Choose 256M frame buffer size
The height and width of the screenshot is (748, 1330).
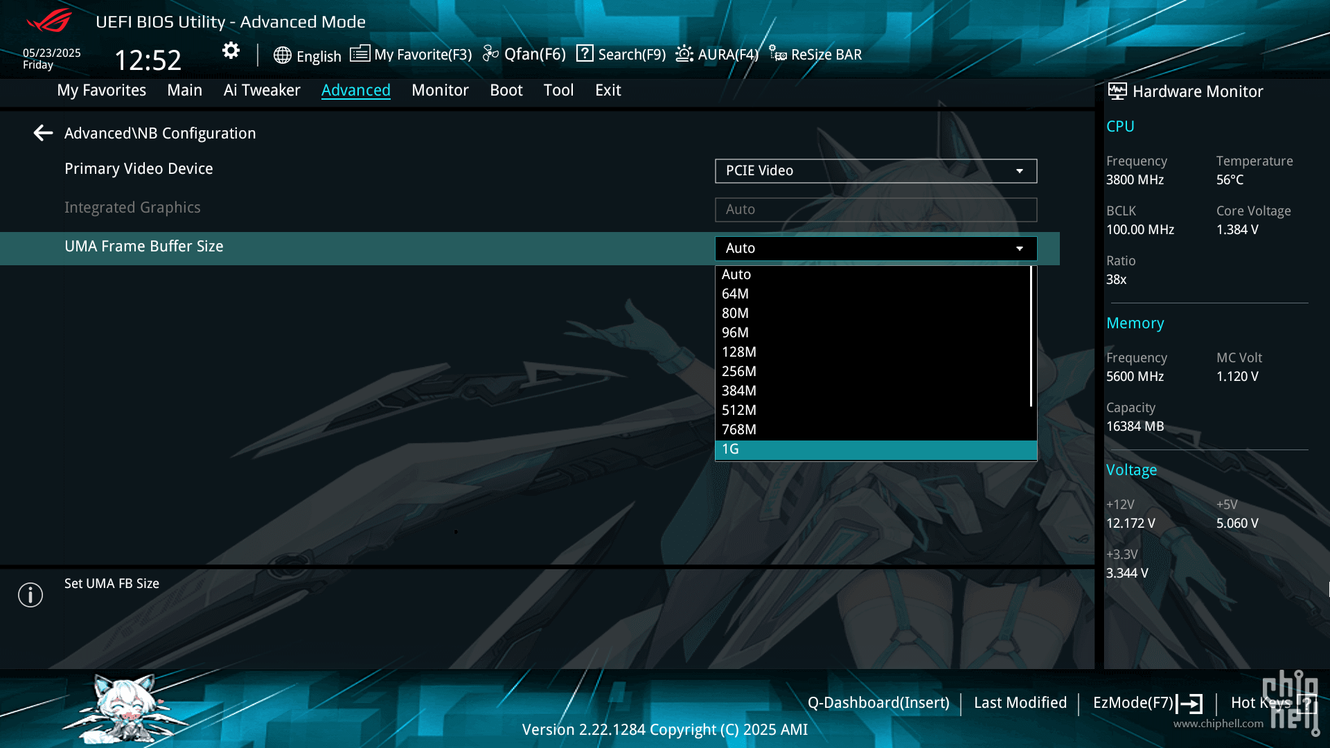(x=873, y=371)
